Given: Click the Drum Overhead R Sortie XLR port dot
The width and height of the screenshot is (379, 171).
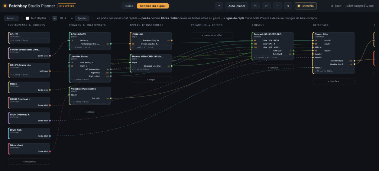Looking at the screenshot, I should [50, 120].
